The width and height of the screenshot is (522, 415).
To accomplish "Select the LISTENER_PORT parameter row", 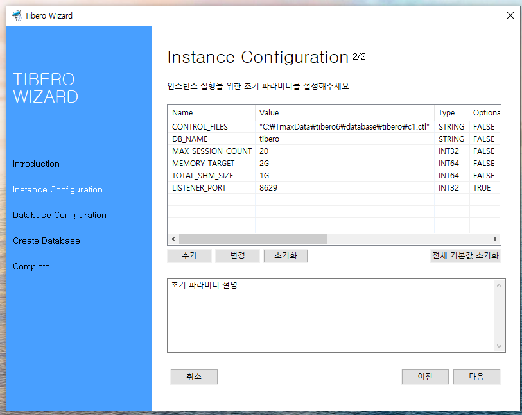I will coord(335,188).
